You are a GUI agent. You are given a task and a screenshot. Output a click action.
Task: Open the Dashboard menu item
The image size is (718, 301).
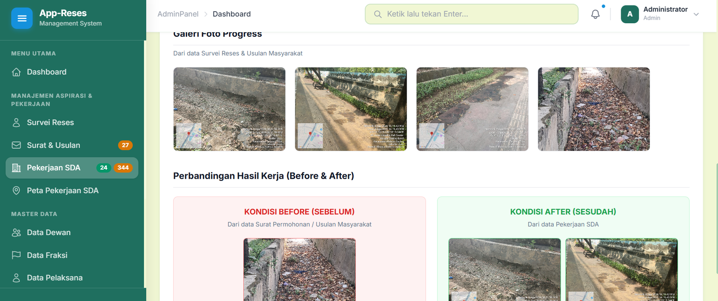click(x=72, y=72)
